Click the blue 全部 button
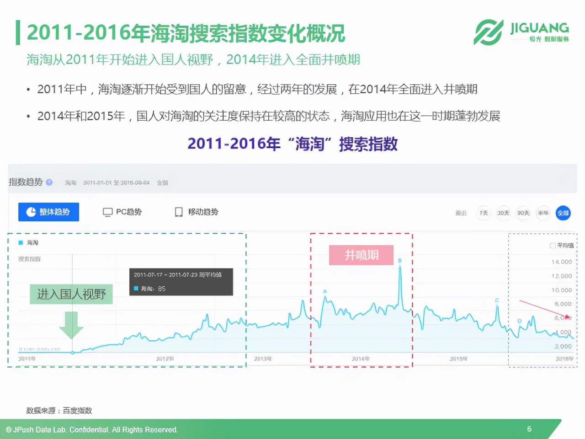The height and width of the screenshot is (439, 585). tap(563, 213)
